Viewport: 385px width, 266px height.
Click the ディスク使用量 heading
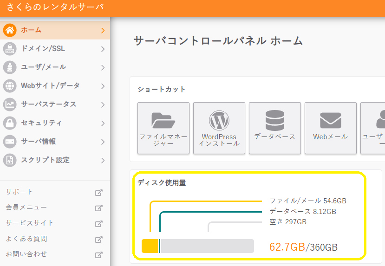pyautogui.click(x=162, y=182)
